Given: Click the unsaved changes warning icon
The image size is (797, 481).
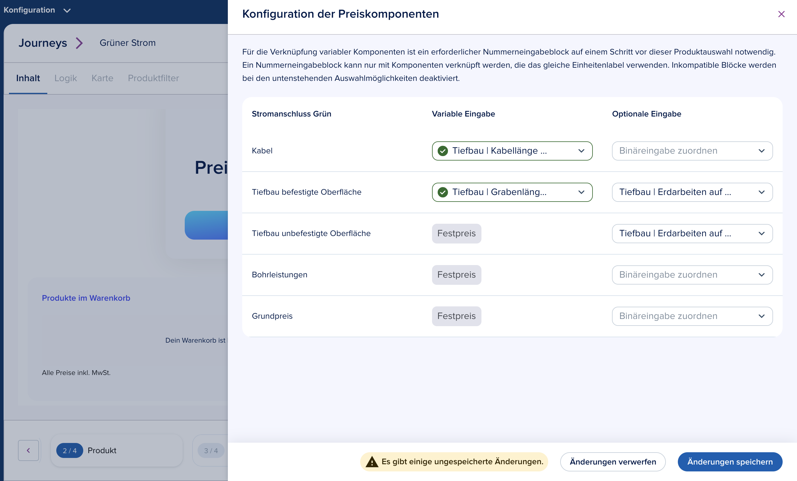Looking at the screenshot, I should pyautogui.click(x=372, y=462).
